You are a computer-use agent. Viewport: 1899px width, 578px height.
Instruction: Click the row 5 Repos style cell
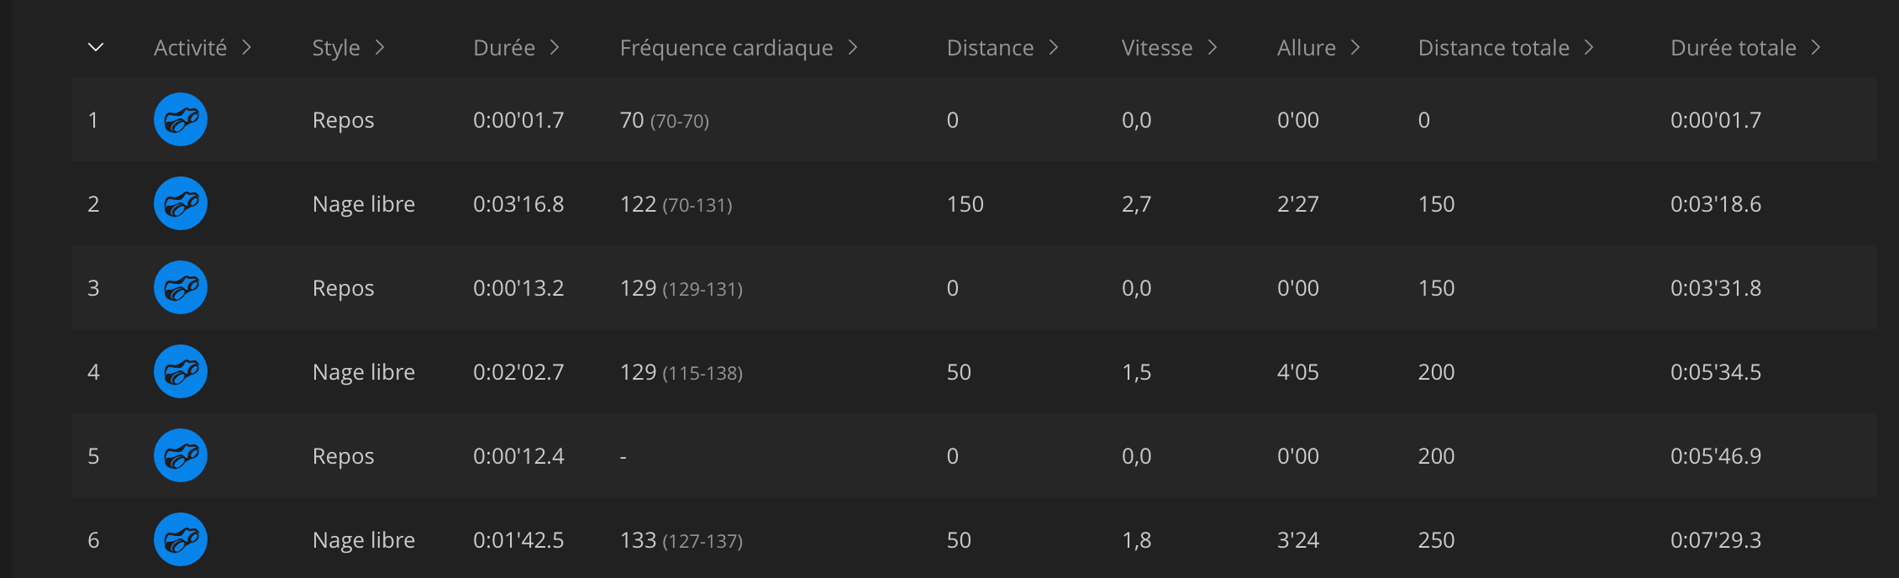pos(343,456)
